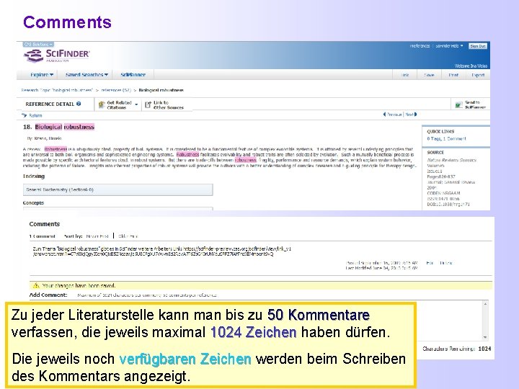The height and width of the screenshot is (389, 519).
Task: Open the CAS Solutions dropdown
Action: tap(38, 45)
